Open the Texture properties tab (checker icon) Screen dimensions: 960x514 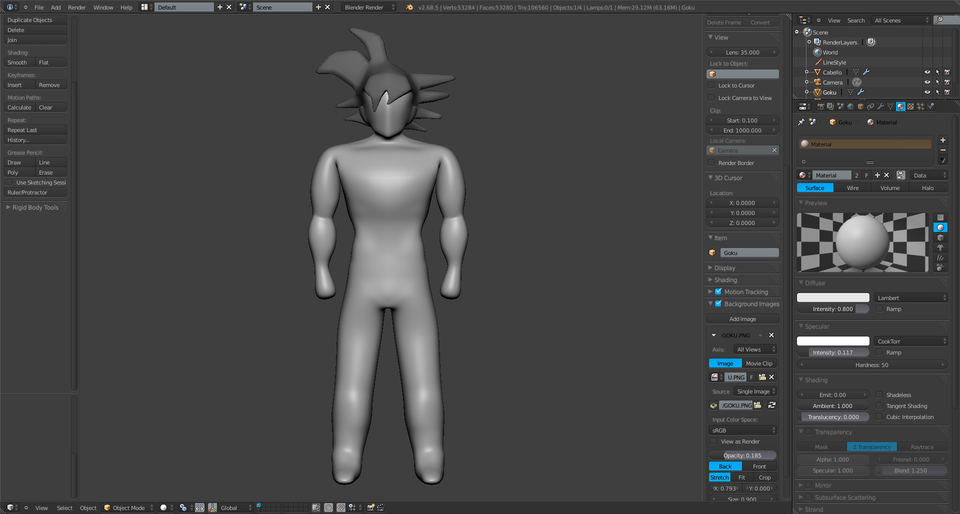tap(910, 106)
